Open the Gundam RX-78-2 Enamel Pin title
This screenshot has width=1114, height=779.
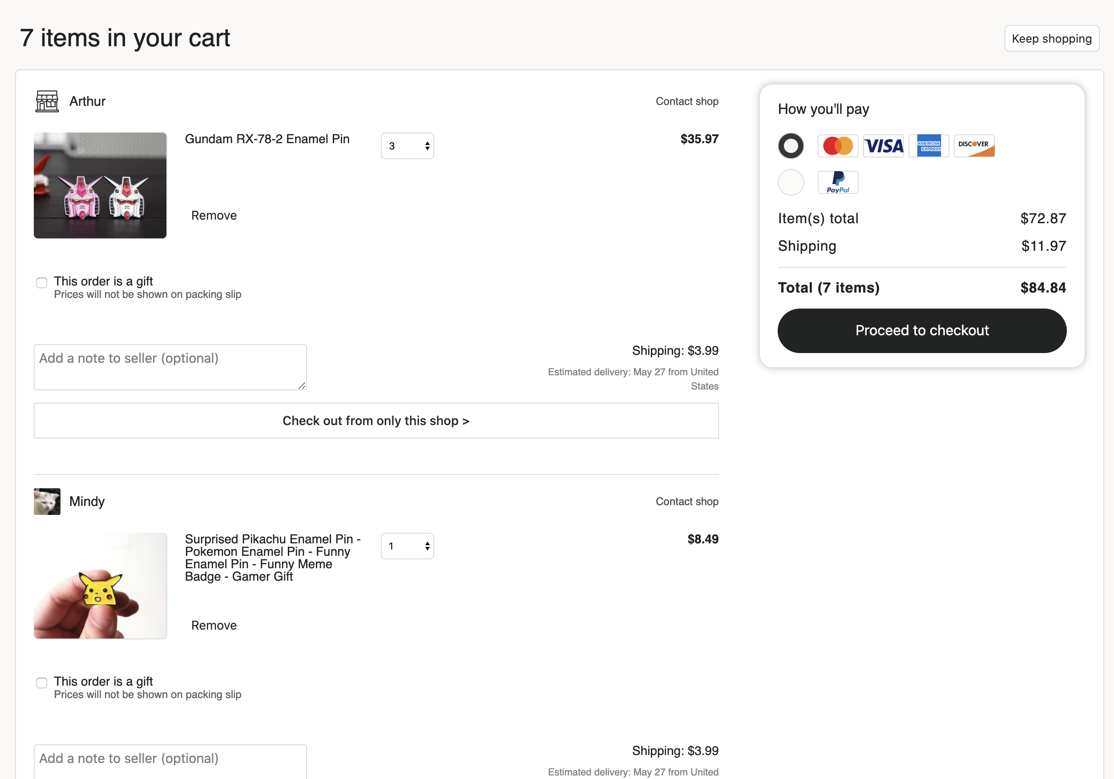(x=267, y=139)
